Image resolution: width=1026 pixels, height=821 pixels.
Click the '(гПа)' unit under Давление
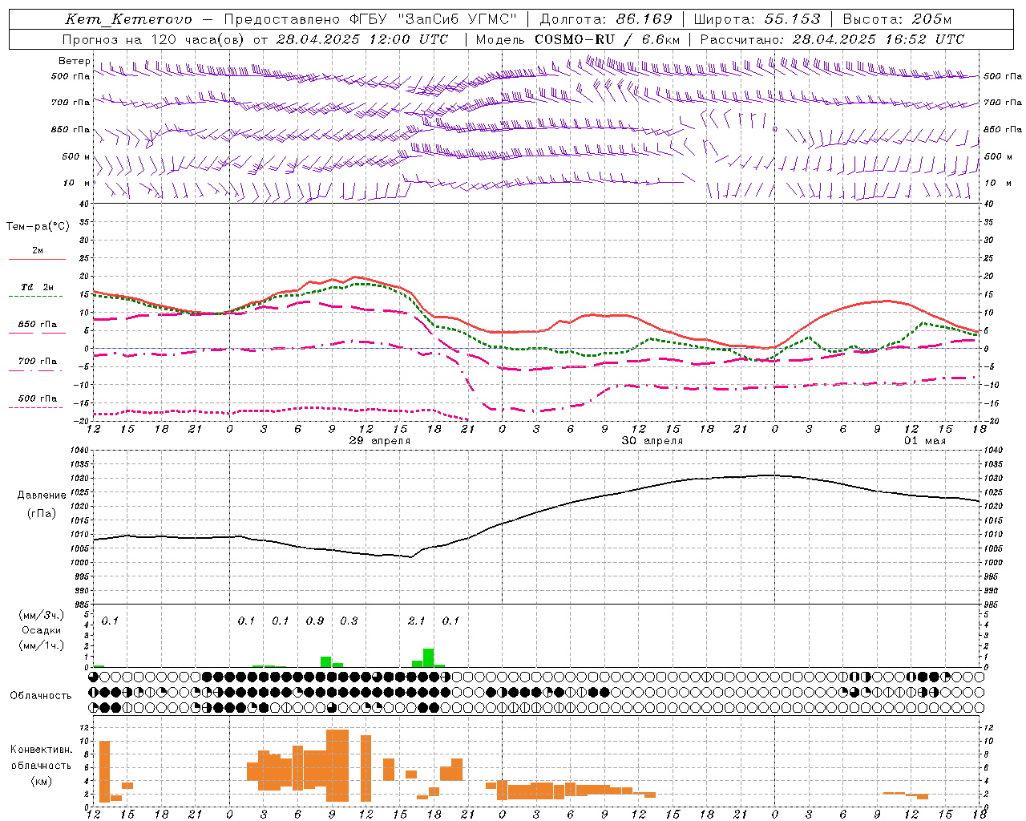pos(41,514)
